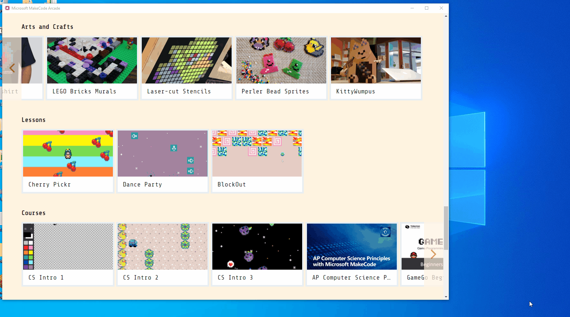The height and width of the screenshot is (317, 570).
Task: Open the GameGo Beginners course card
Action: tap(422, 254)
